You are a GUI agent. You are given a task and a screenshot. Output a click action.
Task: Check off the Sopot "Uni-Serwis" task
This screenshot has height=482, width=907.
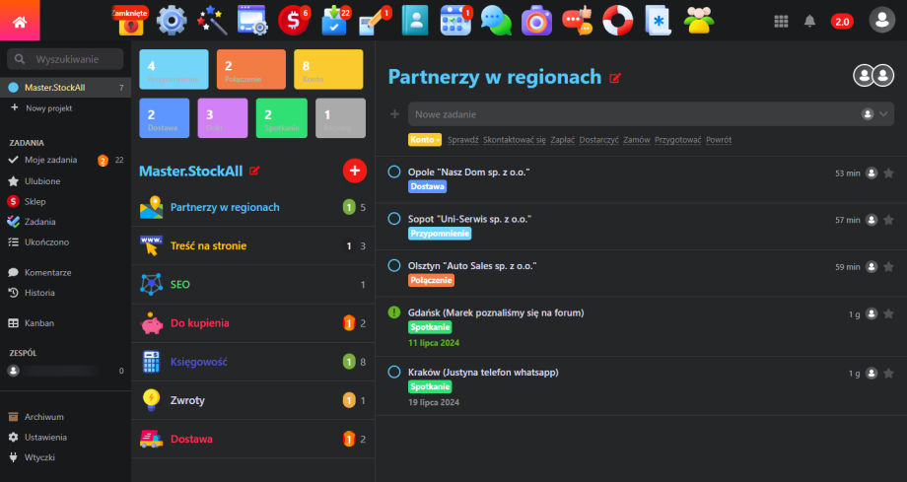pyautogui.click(x=394, y=219)
